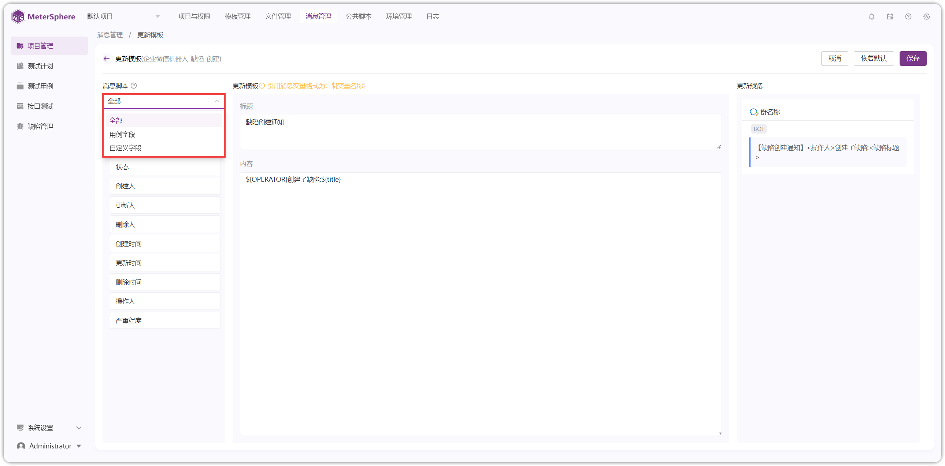Click the MeterSphere logo icon
This screenshot has height=466, width=945.
[x=18, y=16]
